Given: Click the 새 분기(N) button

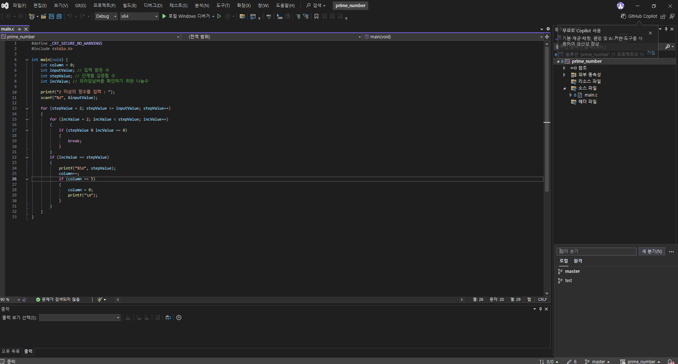Looking at the screenshot, I should point(652,252).
